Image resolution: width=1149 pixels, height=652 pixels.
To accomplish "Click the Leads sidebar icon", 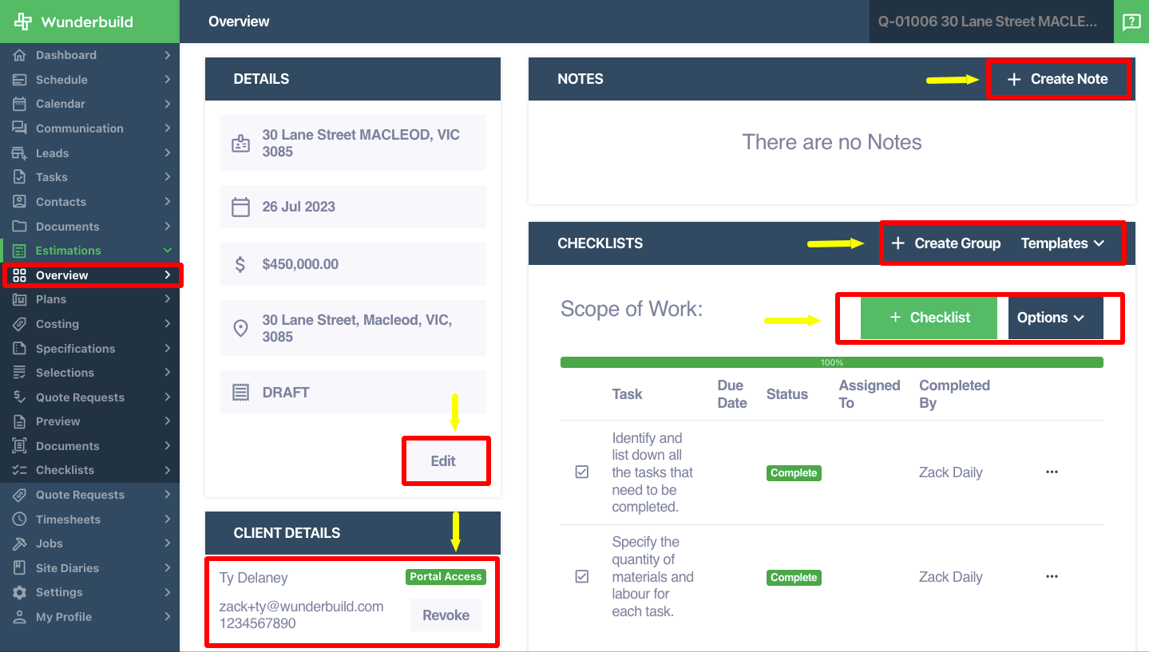I will 20,153.
